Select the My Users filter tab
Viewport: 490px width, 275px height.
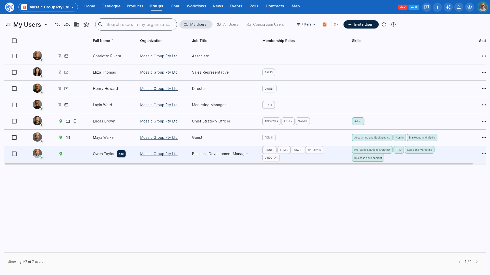[x=196, y=24]
